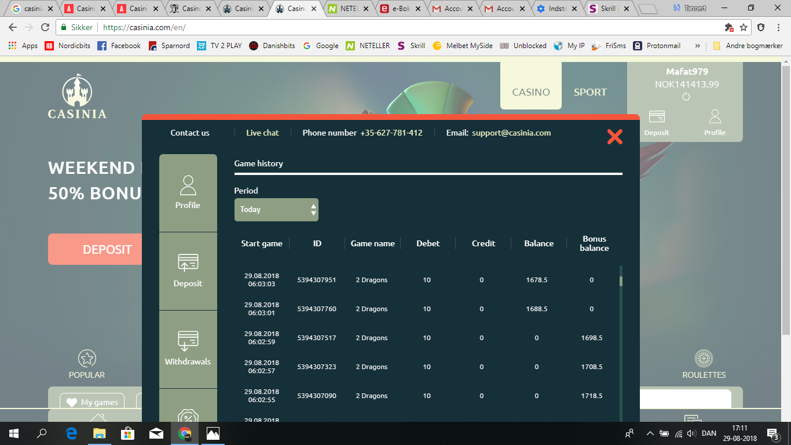
Task: Click the Bonus balance column header
Action: click(x=595, y=243)
